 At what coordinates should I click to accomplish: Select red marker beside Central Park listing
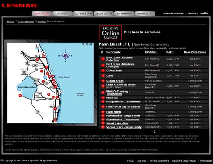(x=103, y=71)
